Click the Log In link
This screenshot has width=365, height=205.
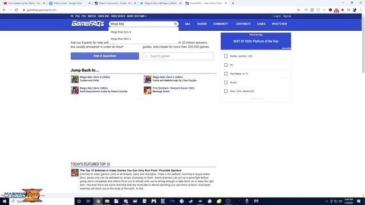tap(277, 17)
